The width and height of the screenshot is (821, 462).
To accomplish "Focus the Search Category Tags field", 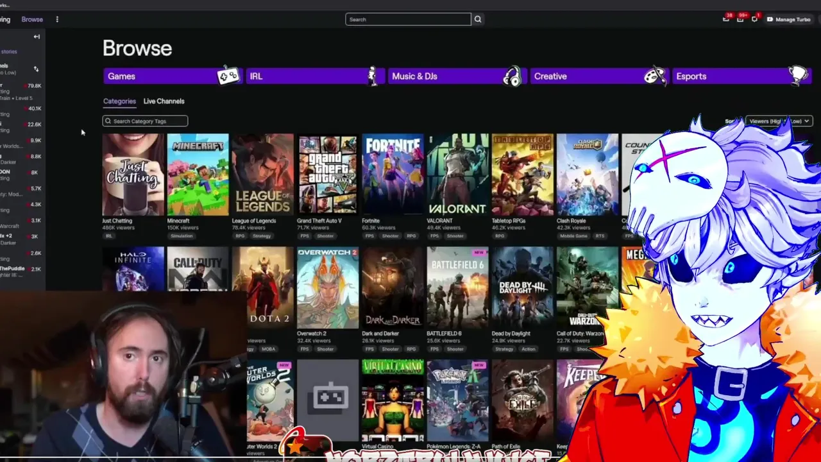I will 145,121.
